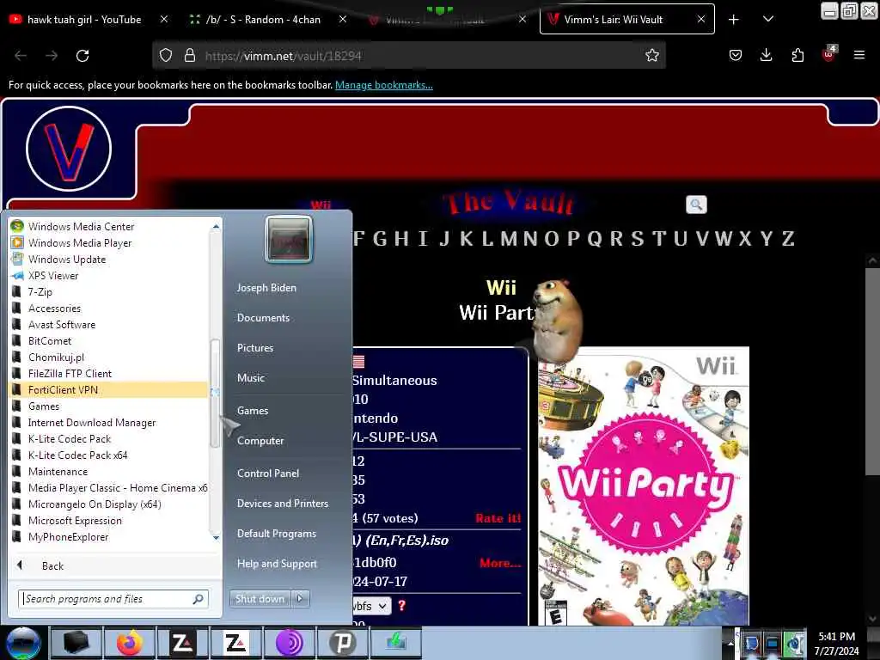Open Firefox from the taskbar
The height and width of the screenshot is (660, 880).
click(129, 643)
